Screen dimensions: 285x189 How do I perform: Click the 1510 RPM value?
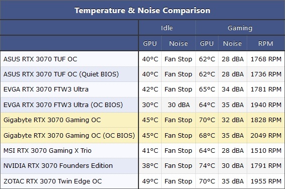click(x=266, y=151)
